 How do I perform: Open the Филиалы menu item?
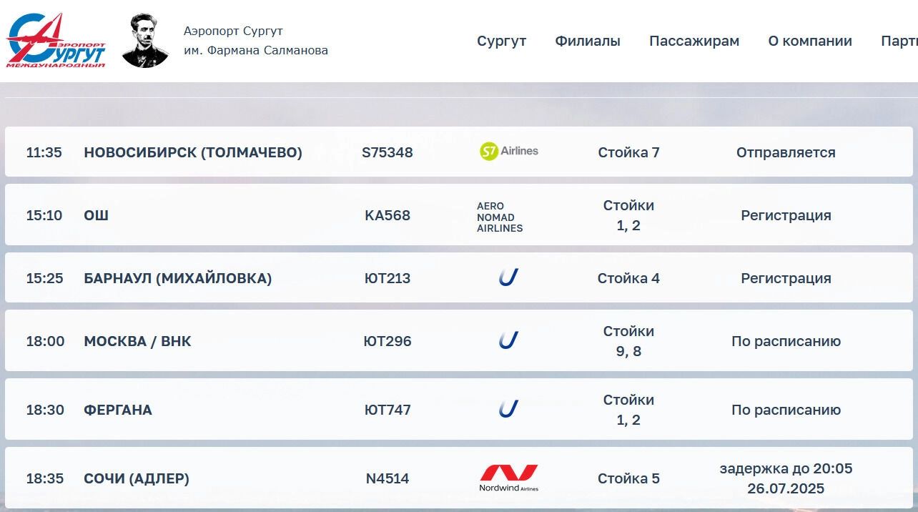pos(588,41)
